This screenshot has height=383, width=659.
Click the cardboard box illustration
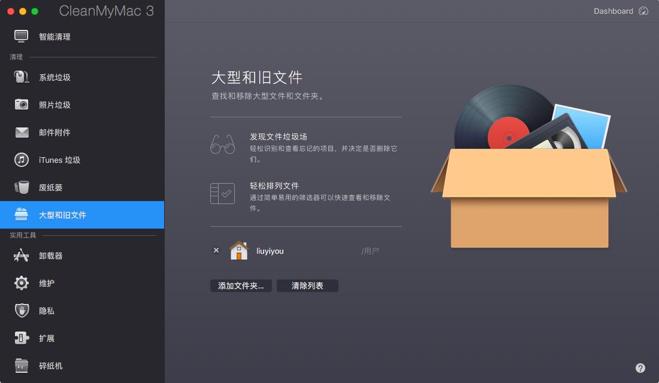[529, 197]
